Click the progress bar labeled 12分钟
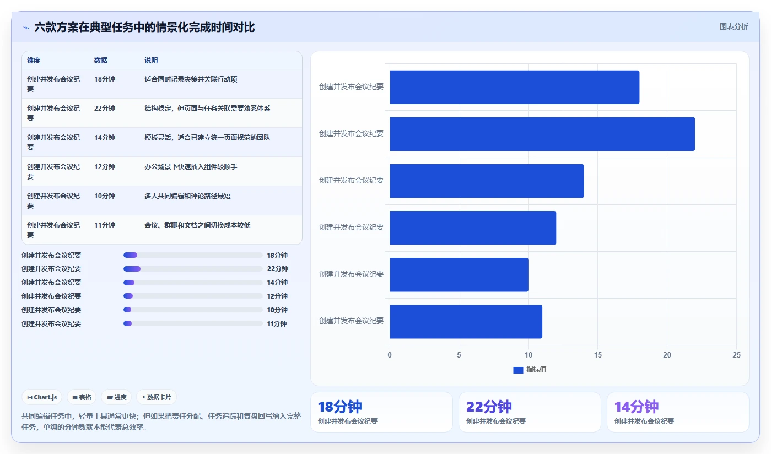The image size is (771, 454). (193, 296)
